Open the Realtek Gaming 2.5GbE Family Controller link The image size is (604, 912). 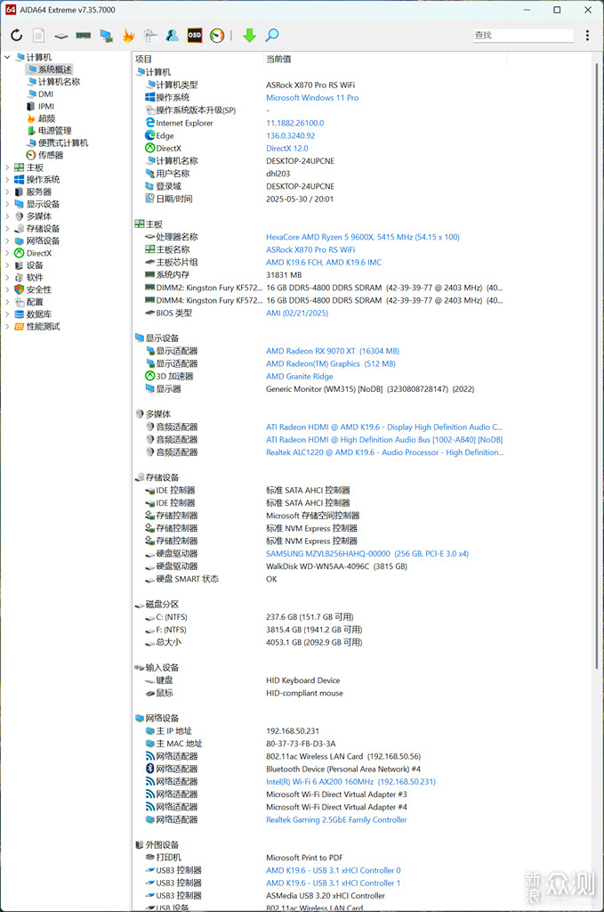pos(336,819)
